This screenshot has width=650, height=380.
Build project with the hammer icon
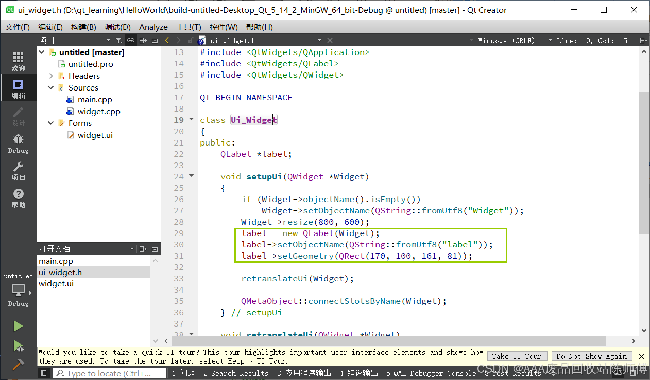(18, 364)
